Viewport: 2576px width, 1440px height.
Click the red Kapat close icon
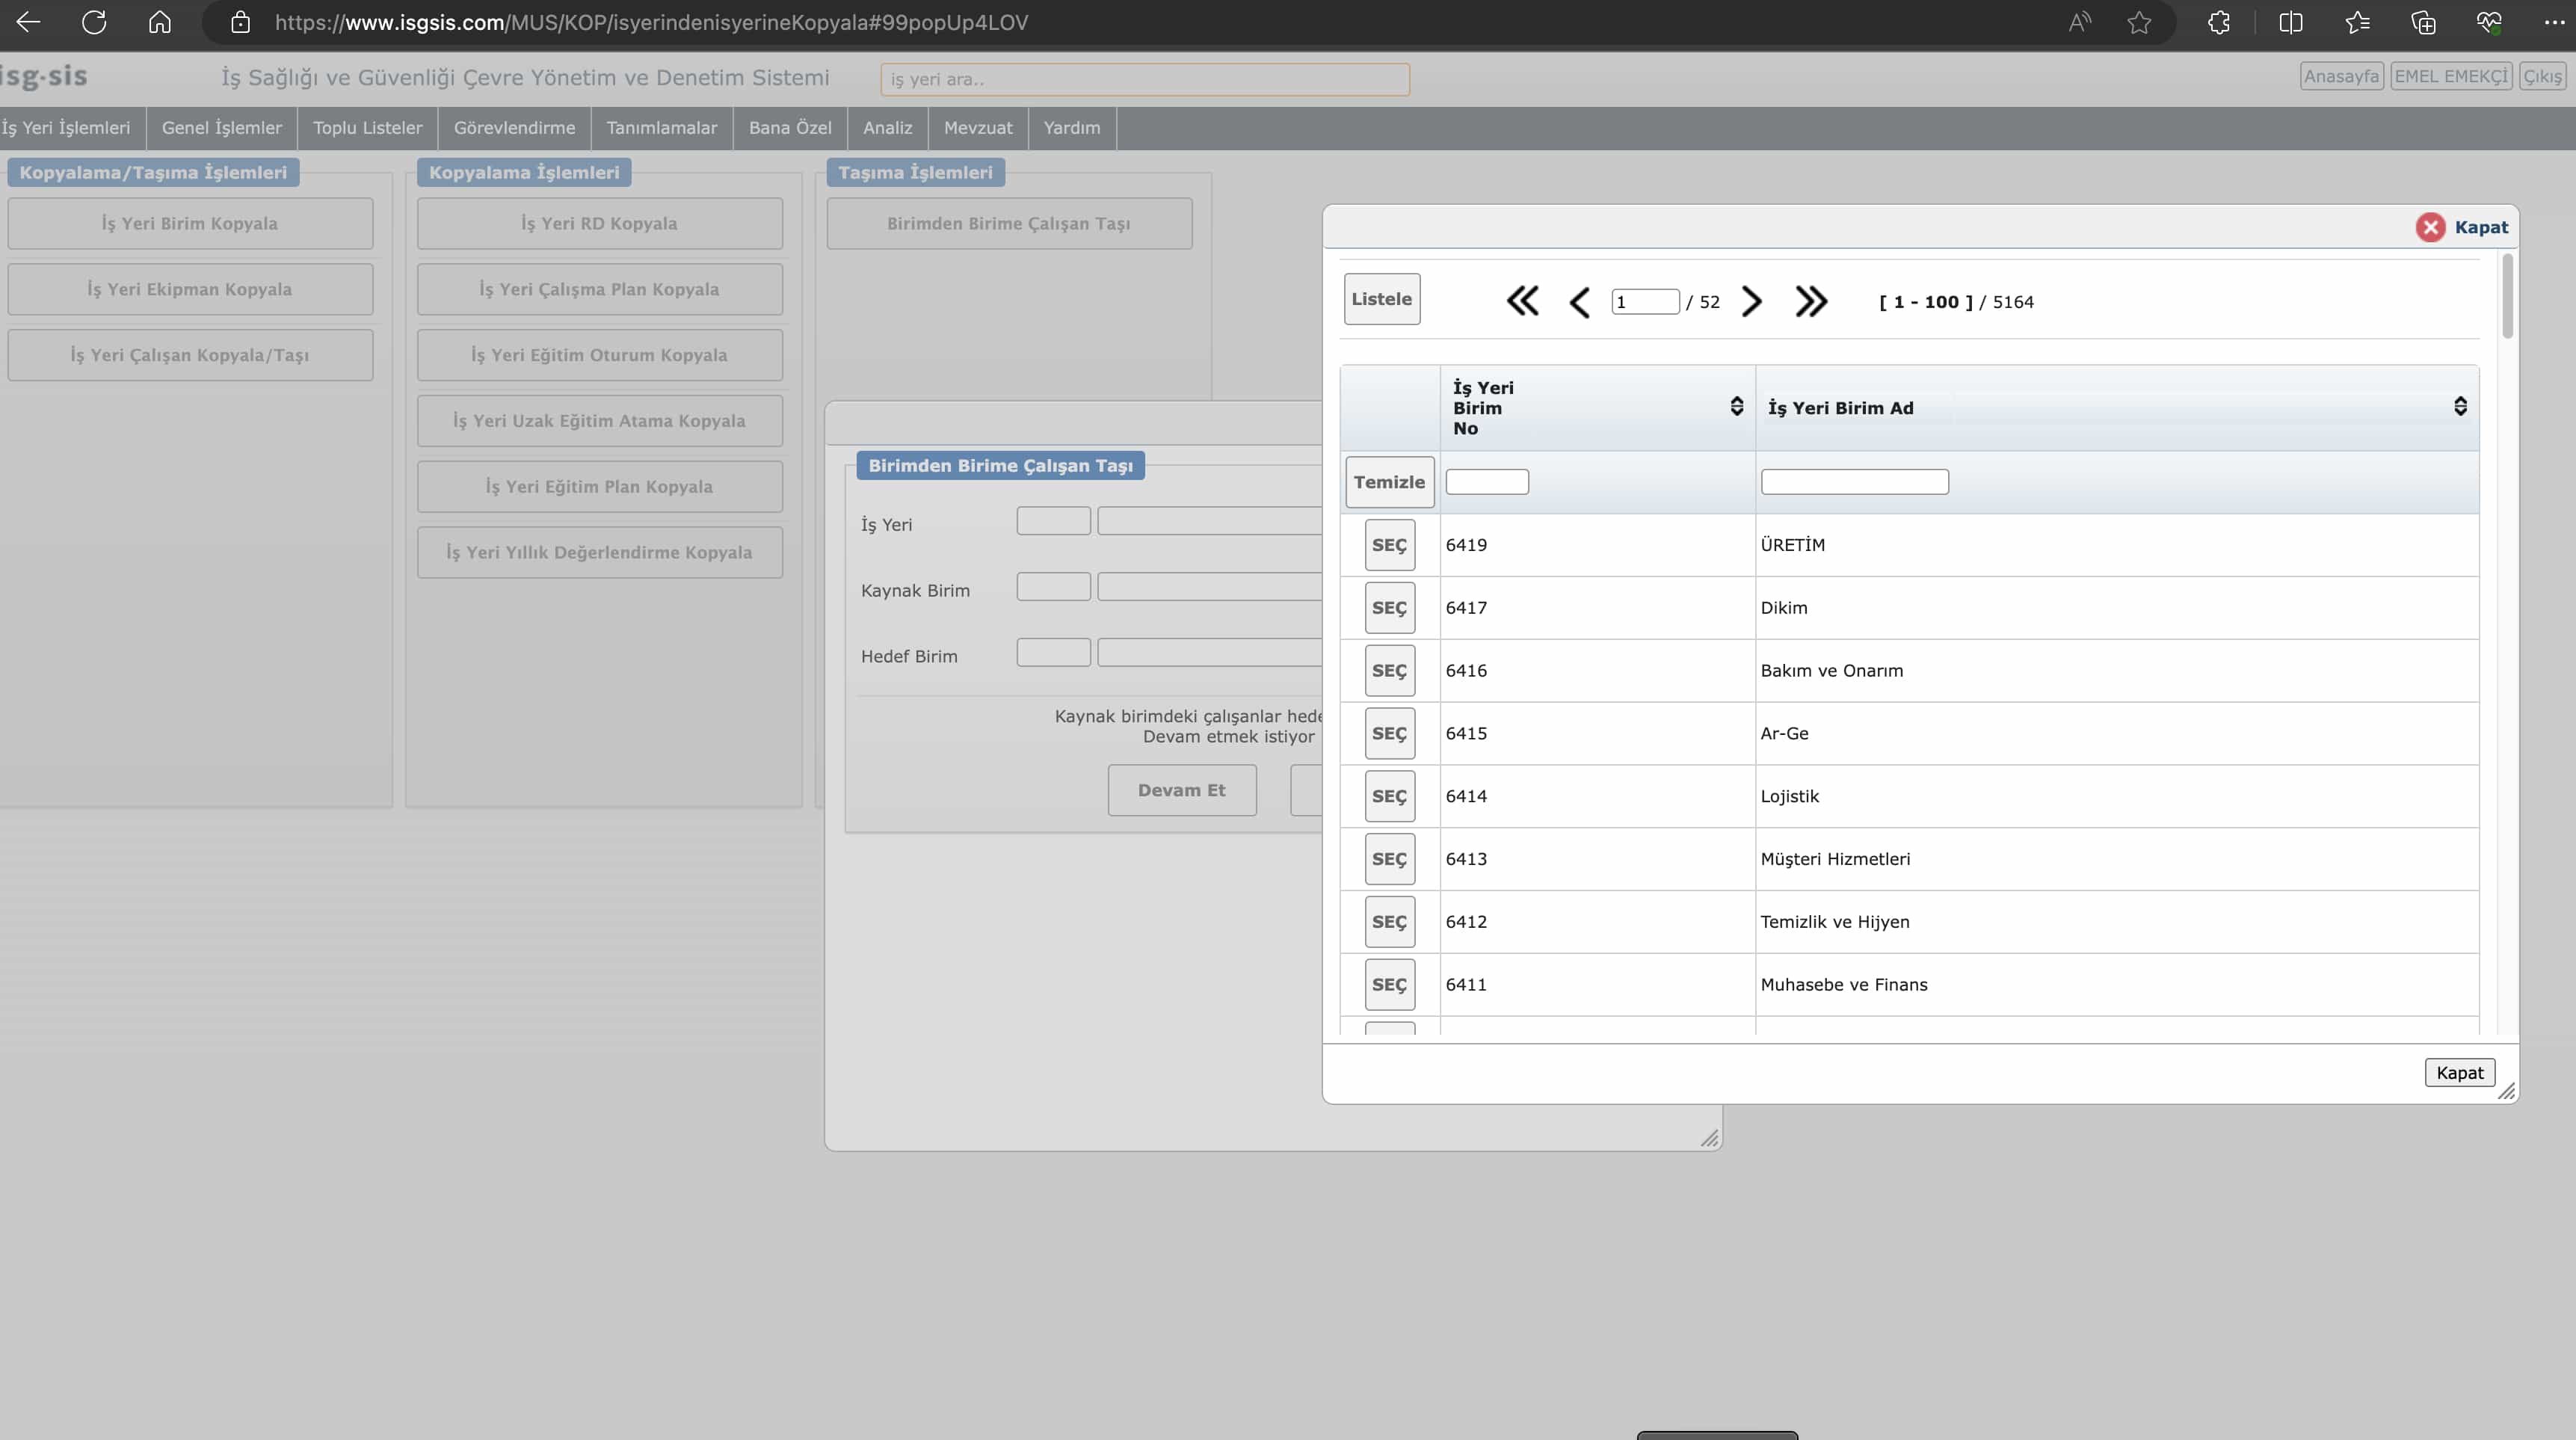(x=2430, y=227)
